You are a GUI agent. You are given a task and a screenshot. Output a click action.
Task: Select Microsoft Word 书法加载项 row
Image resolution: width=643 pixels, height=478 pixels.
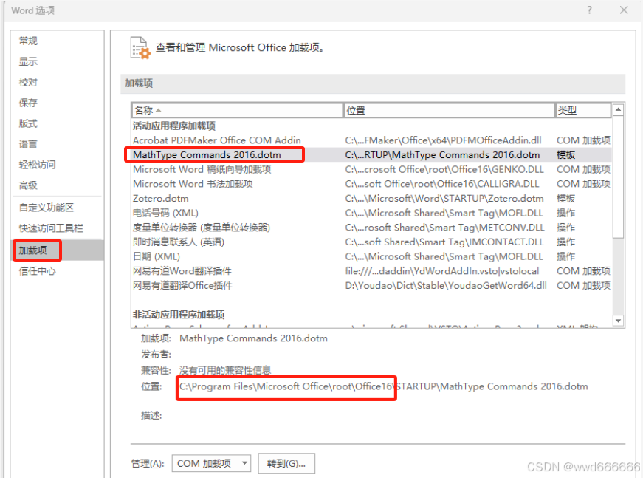pos(371,184)
